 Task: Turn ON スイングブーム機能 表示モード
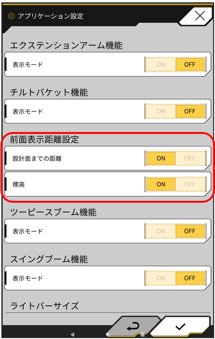161,278
